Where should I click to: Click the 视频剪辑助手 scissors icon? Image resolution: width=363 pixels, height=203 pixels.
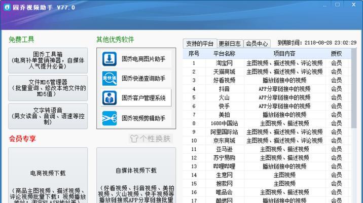(110, 118)
